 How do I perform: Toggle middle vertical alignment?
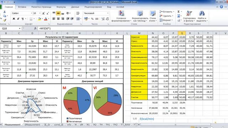pyautogui.click(x=58, y=14)
